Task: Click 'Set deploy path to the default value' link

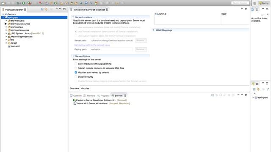Action: tap(92, 45)
